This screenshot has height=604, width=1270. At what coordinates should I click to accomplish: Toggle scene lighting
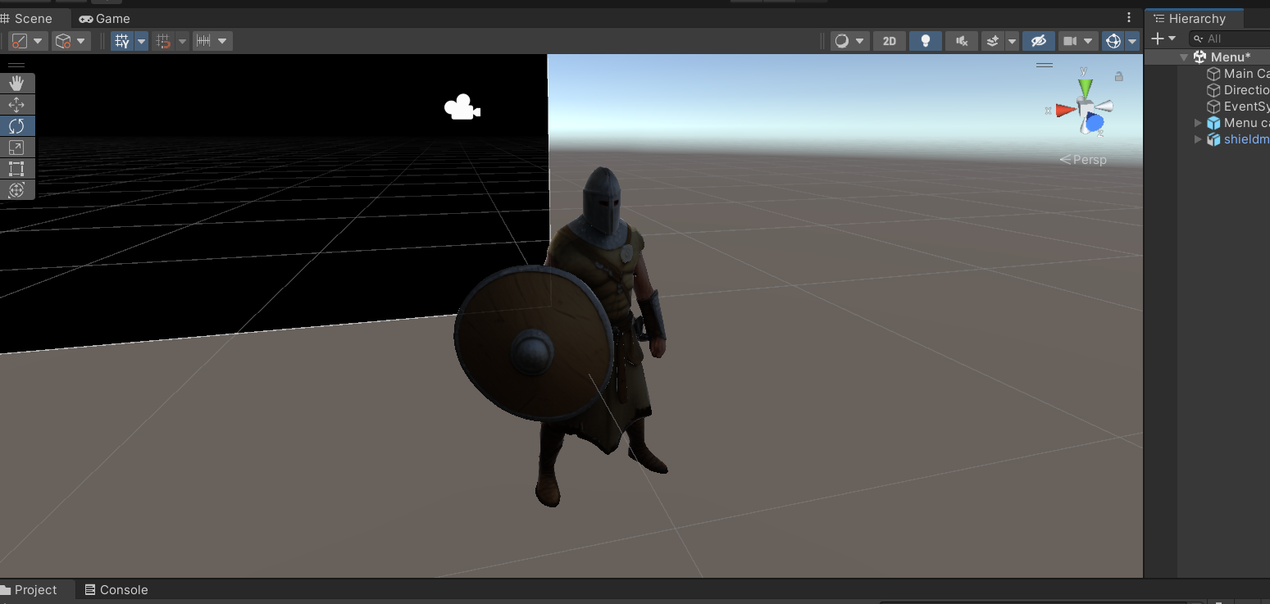point(926,40)
